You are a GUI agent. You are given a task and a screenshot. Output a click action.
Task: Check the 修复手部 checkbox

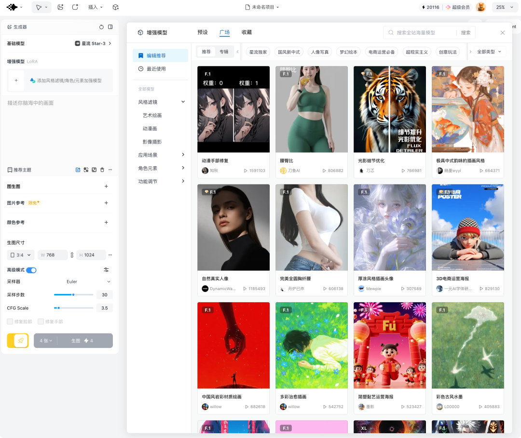click(x=41, y=321)
